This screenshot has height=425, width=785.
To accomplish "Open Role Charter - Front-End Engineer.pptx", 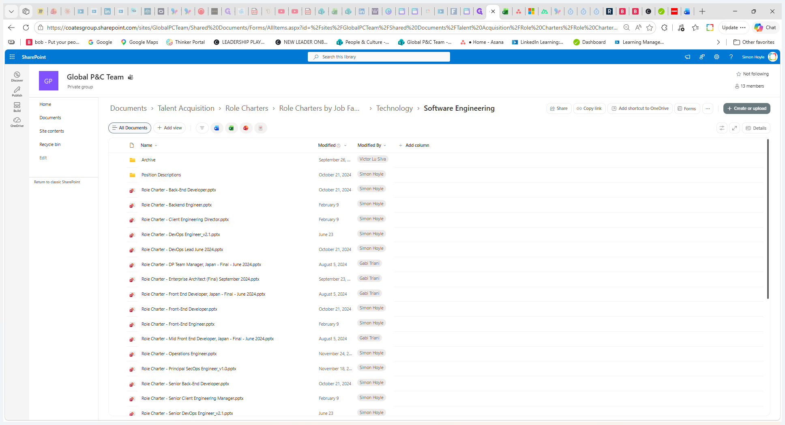I will (178, 324).
